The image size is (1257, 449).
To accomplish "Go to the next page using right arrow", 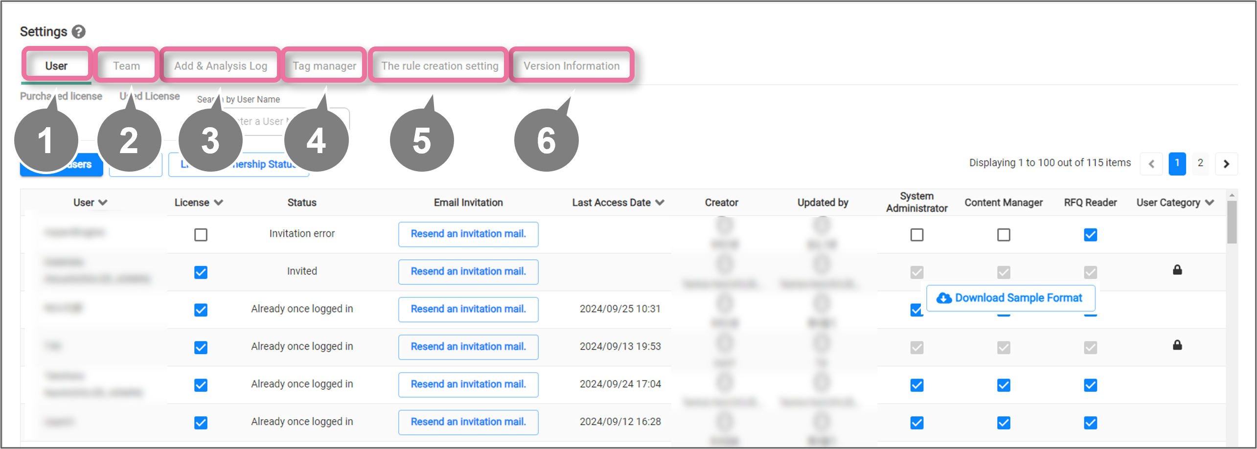I will (x=1226, y=164).
